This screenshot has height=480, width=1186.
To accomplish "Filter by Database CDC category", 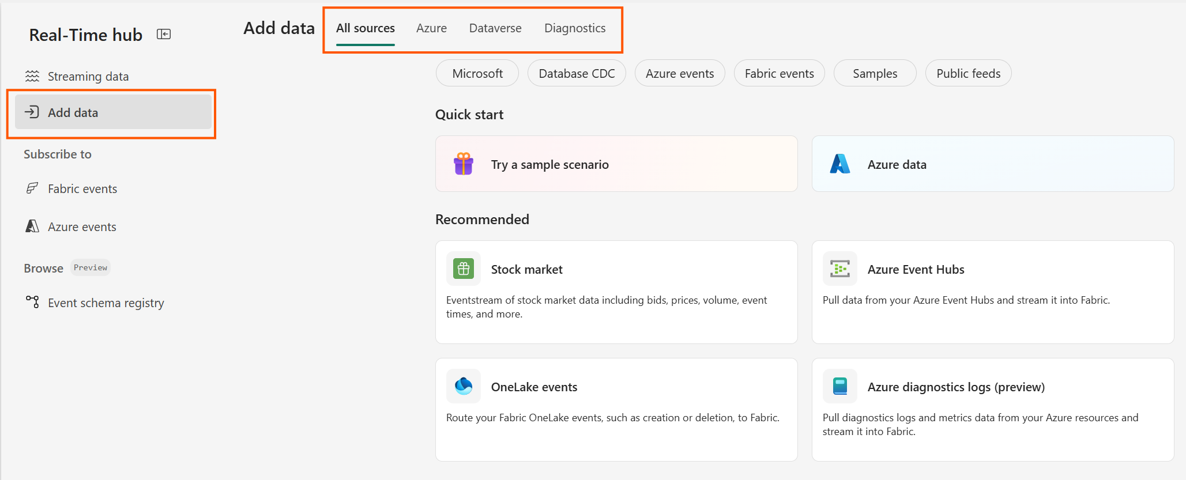I will point(577,73).
